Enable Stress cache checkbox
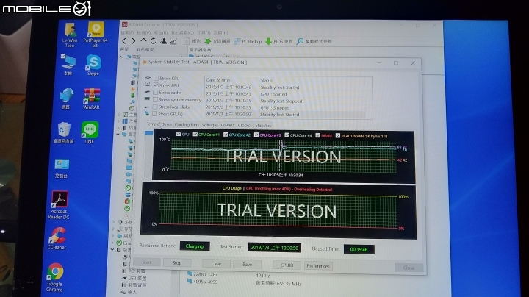 [156, 92]
